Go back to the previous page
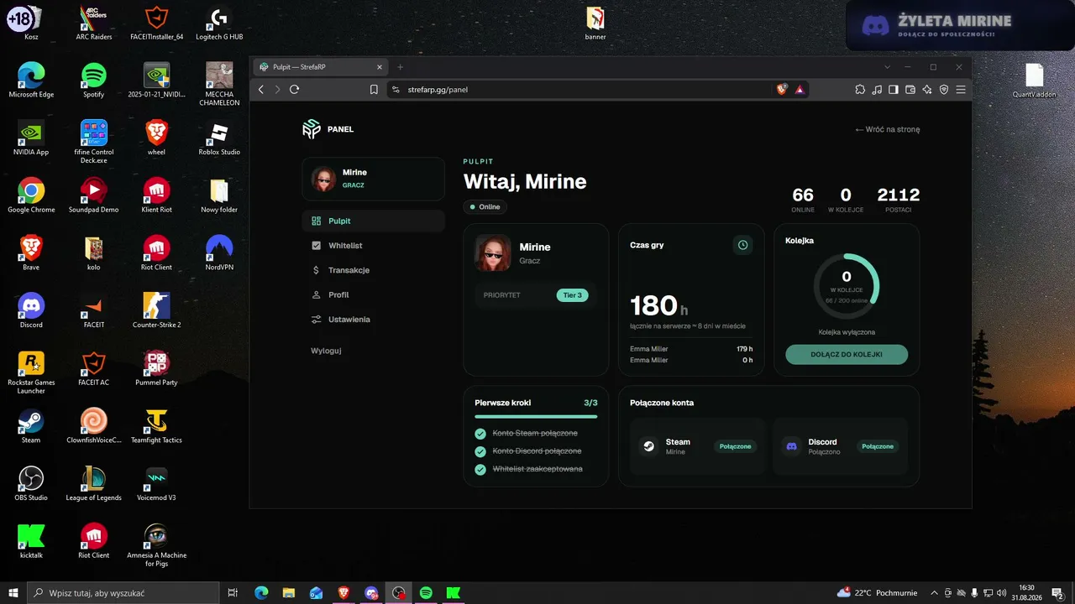The height and width of the screenshot is (604, 1075). point(261,89)
